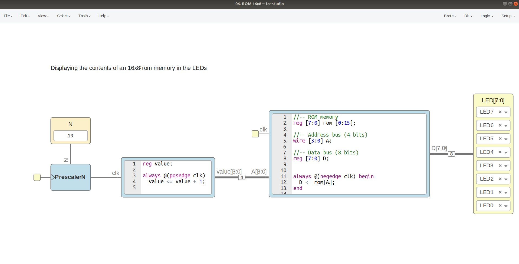This screenshot has height=264, width=519.
Task: Click the 4-bit bus width label
Action: point(242,177)
